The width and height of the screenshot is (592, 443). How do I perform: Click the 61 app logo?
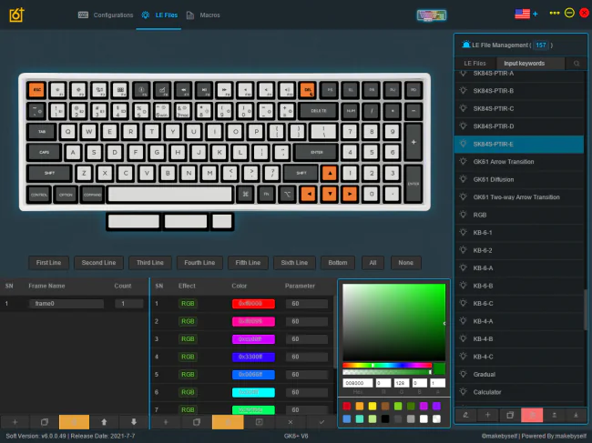point(16,15)
